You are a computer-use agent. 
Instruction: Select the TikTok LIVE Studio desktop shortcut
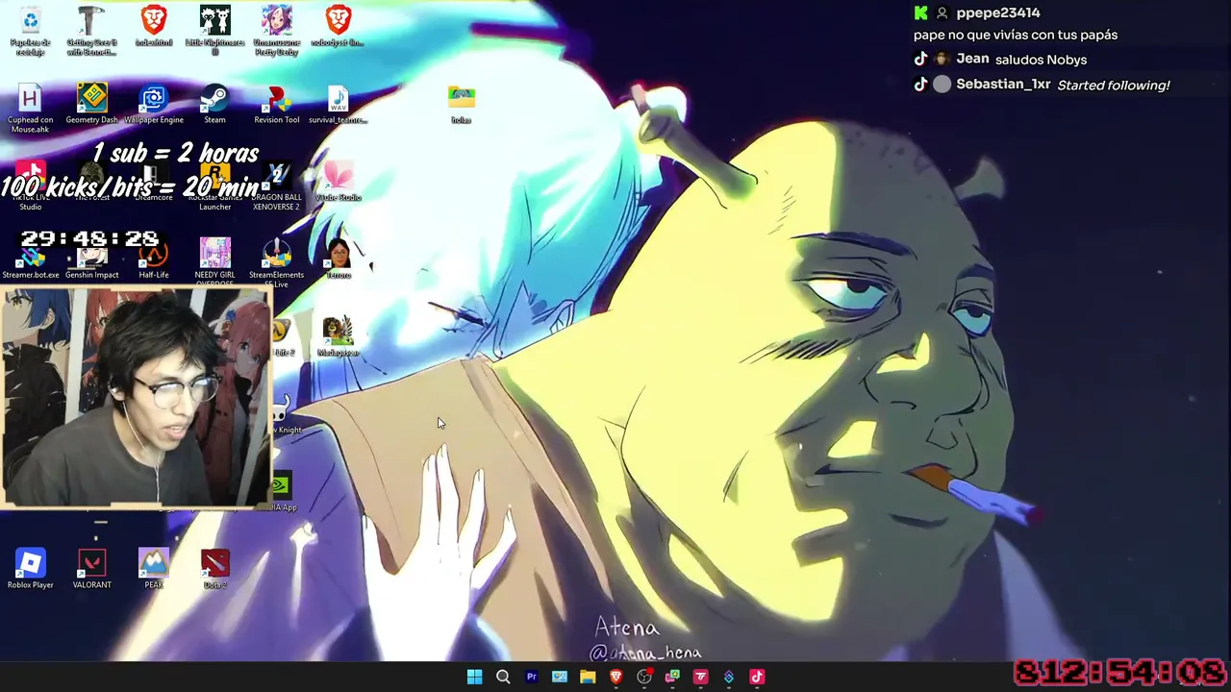tap(31, 186)
